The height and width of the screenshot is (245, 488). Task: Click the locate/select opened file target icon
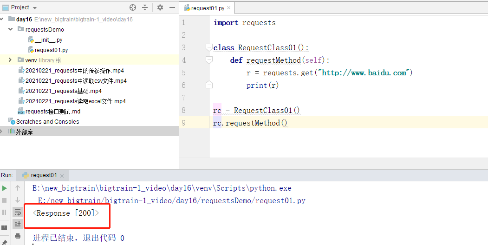click(x=133, y=7)
